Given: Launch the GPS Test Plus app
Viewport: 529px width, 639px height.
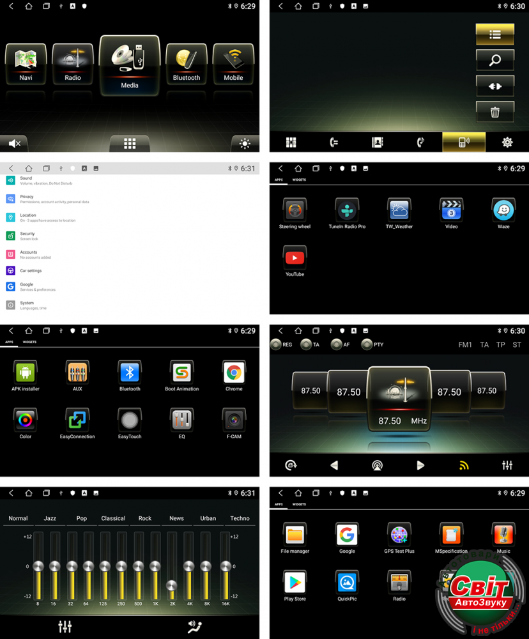Looking at the screenshot, I should [399, 535].
